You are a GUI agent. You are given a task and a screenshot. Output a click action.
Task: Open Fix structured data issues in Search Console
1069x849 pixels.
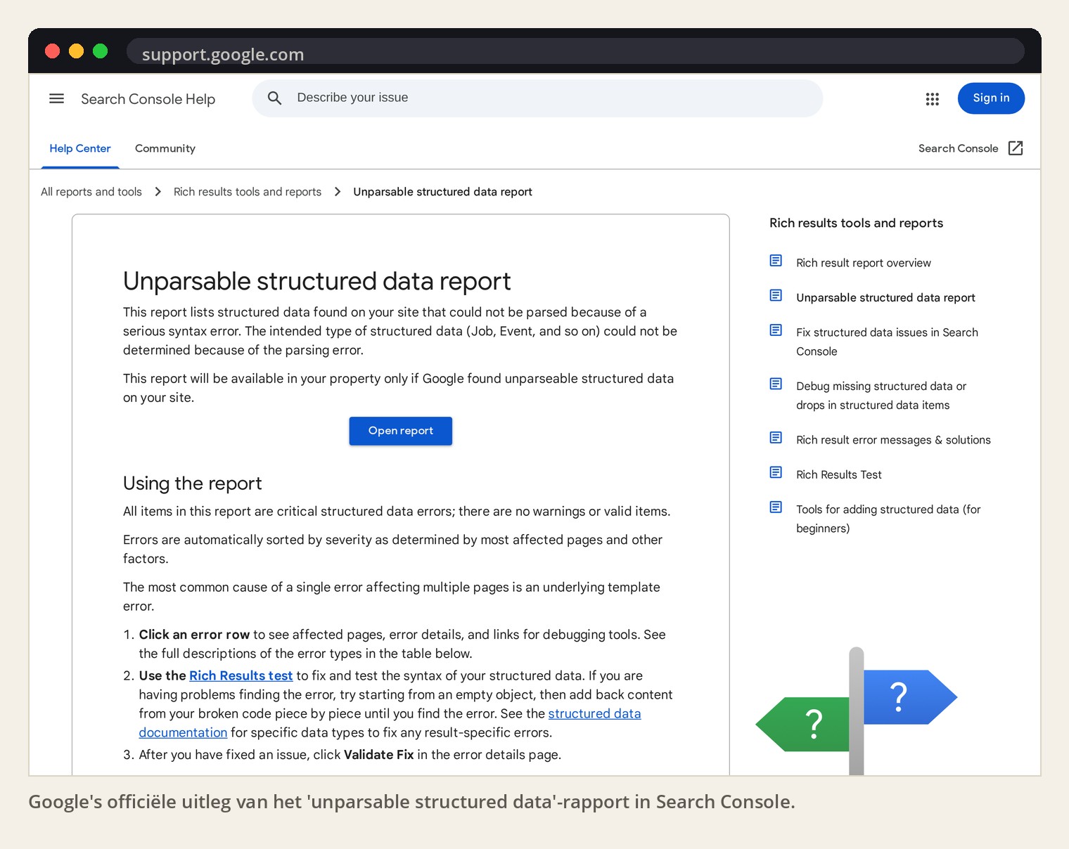coord(887,342)
